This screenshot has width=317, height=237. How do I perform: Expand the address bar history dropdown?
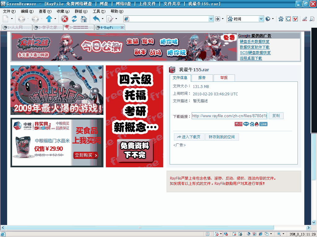[211, 19]
